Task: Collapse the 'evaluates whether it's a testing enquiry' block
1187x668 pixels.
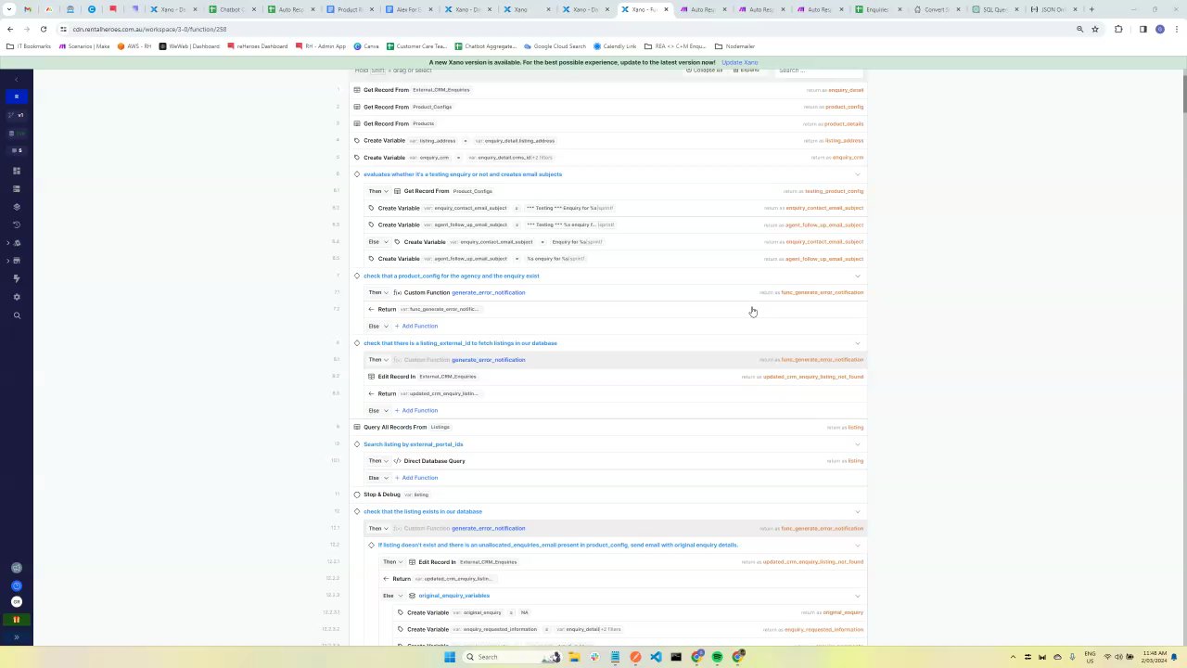Action: [x=857, y=174]
